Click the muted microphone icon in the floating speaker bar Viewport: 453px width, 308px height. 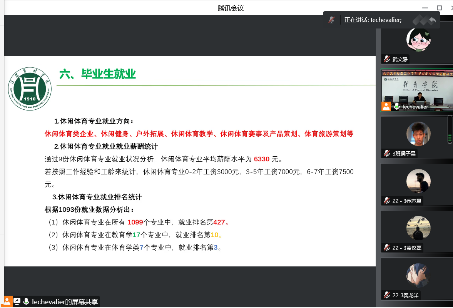331,20
